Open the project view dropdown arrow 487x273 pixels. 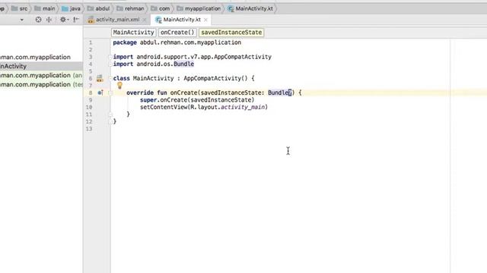coord(22,20)
